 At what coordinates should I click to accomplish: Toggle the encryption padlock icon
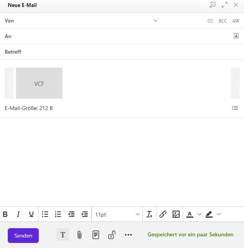(x=112, y=235)
